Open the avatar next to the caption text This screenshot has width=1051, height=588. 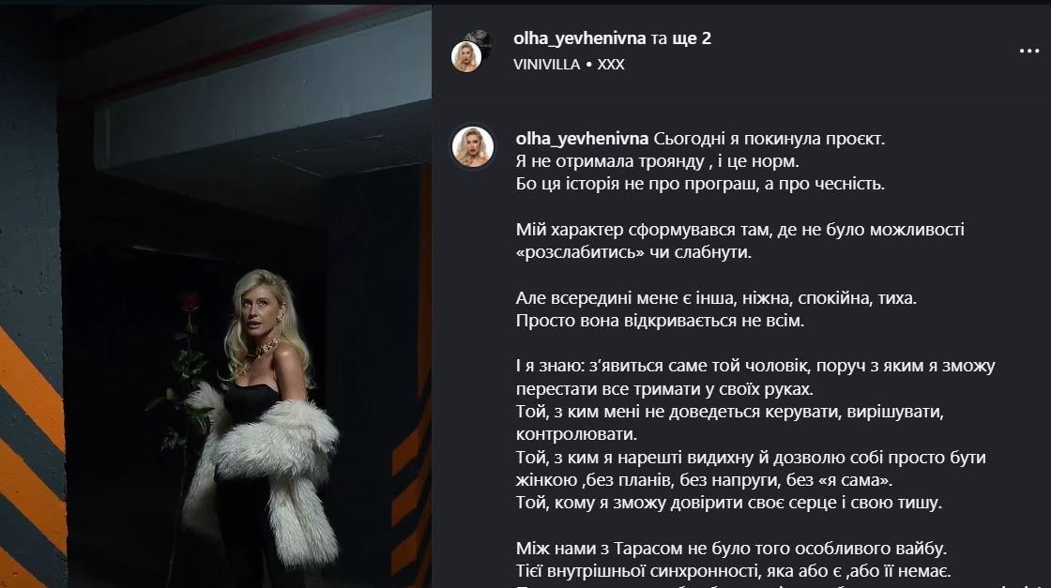[473, 146]
